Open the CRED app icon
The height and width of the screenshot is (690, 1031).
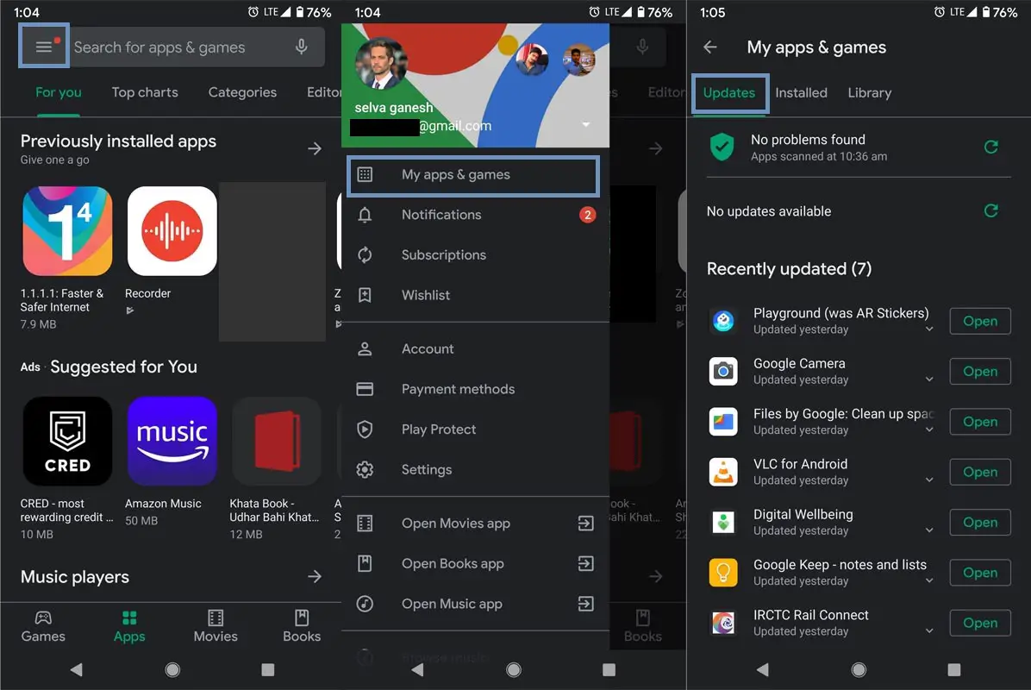(67, 441)
